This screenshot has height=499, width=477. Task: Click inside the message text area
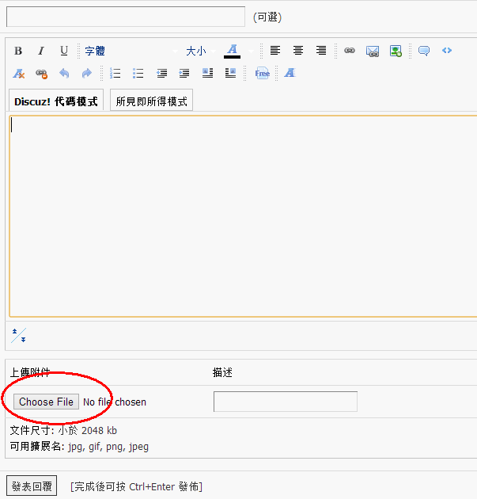[x=243, y=216]
